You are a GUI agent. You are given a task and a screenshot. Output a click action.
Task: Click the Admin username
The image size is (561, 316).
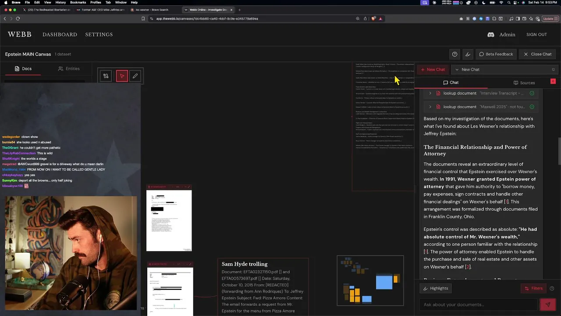click(507, 35)
